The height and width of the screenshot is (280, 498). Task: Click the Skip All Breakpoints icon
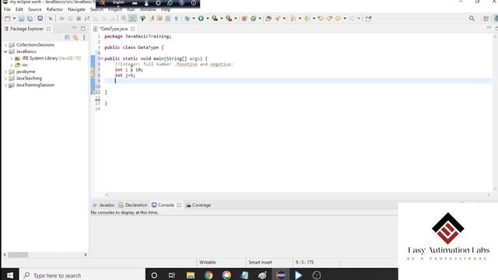[50, 19]
